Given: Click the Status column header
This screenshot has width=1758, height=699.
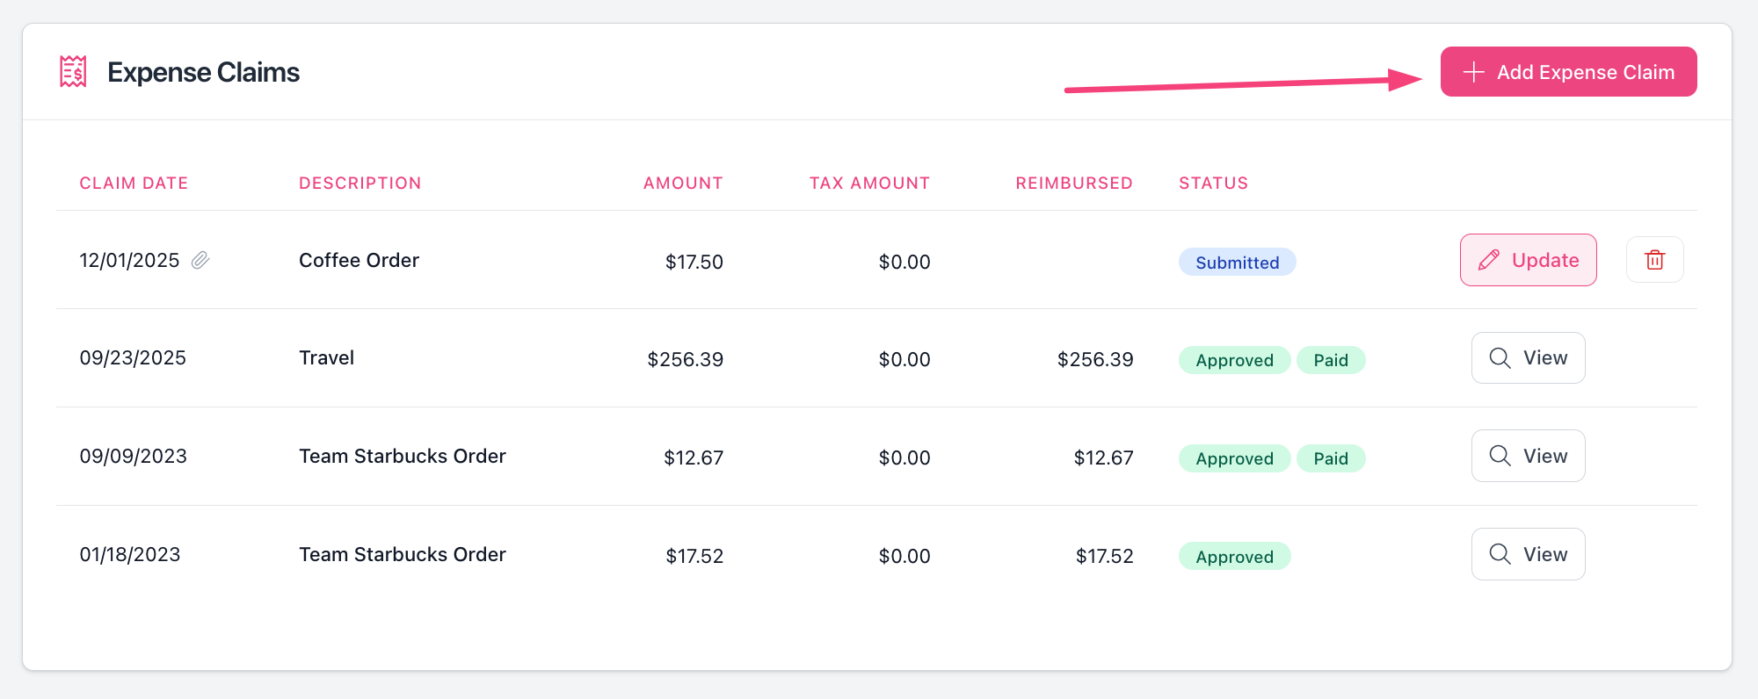Looking at the screenshot, I should tap(1213, 184).
